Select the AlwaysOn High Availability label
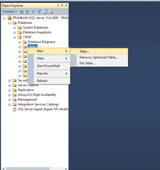Viewport: 160px width, 170px height. 37,95
